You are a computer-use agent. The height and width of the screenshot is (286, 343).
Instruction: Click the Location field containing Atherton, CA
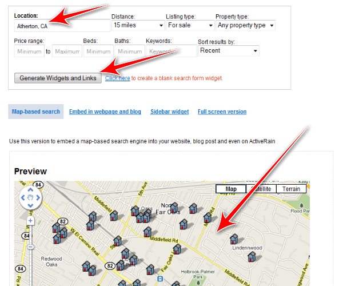point(61,26)
